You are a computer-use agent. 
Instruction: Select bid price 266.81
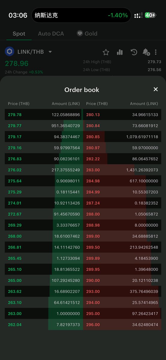coord(15,247)
